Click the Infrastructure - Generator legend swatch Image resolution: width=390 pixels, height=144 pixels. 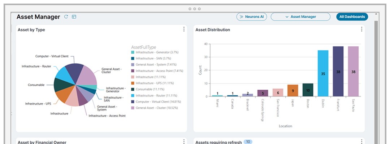pyautogui.click(x=133, y=52)
